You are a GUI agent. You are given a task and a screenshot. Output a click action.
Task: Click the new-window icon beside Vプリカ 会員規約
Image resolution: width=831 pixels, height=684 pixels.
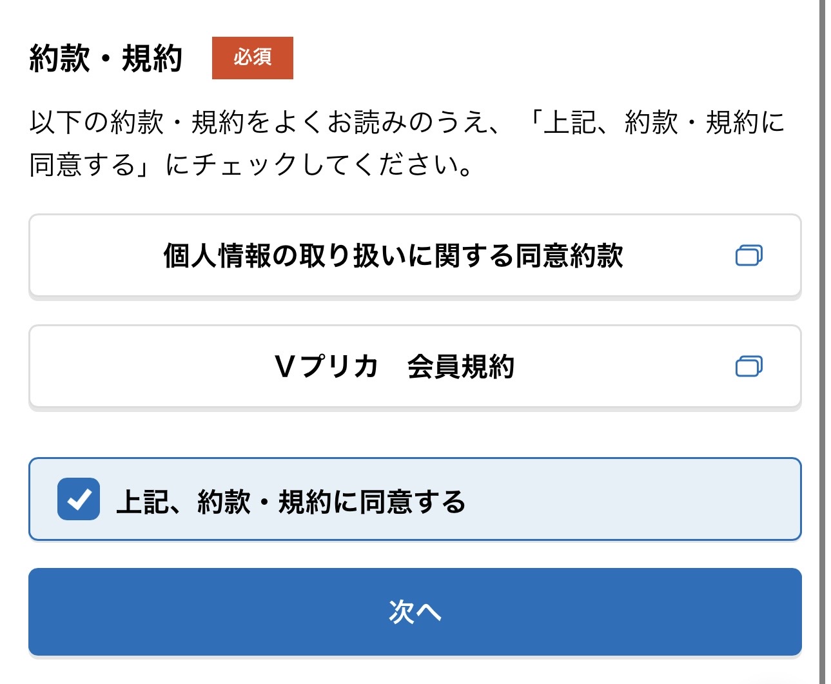click(748, 366)
